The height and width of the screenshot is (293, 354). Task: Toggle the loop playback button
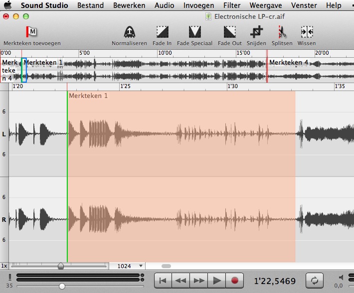(x=314, y=281)
